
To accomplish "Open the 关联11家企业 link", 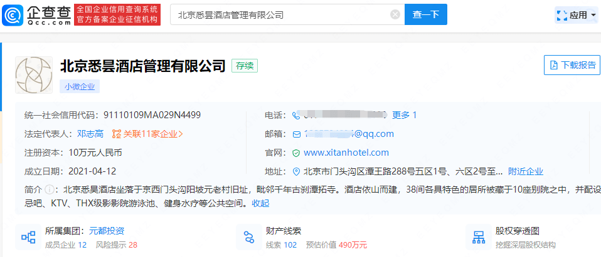I will (152, 134).
